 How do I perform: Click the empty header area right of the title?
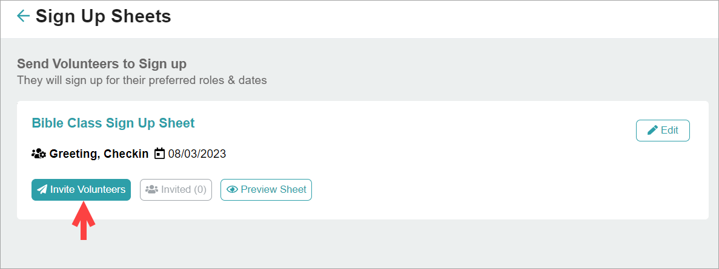[454, 18]
